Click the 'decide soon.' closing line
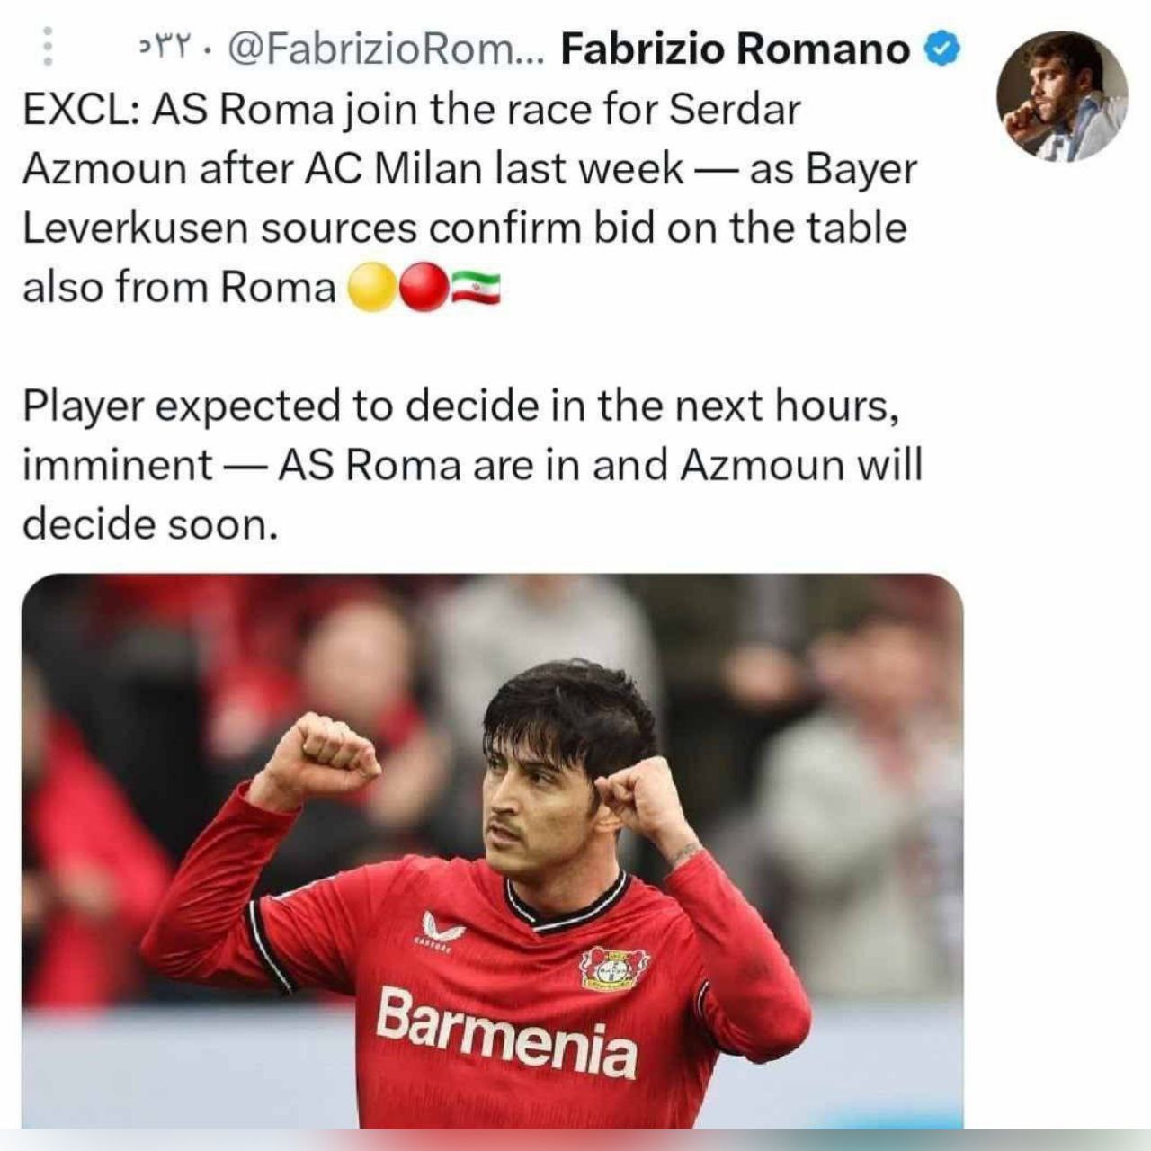The image size is (1151, 1151). click(x=150, y=523)
